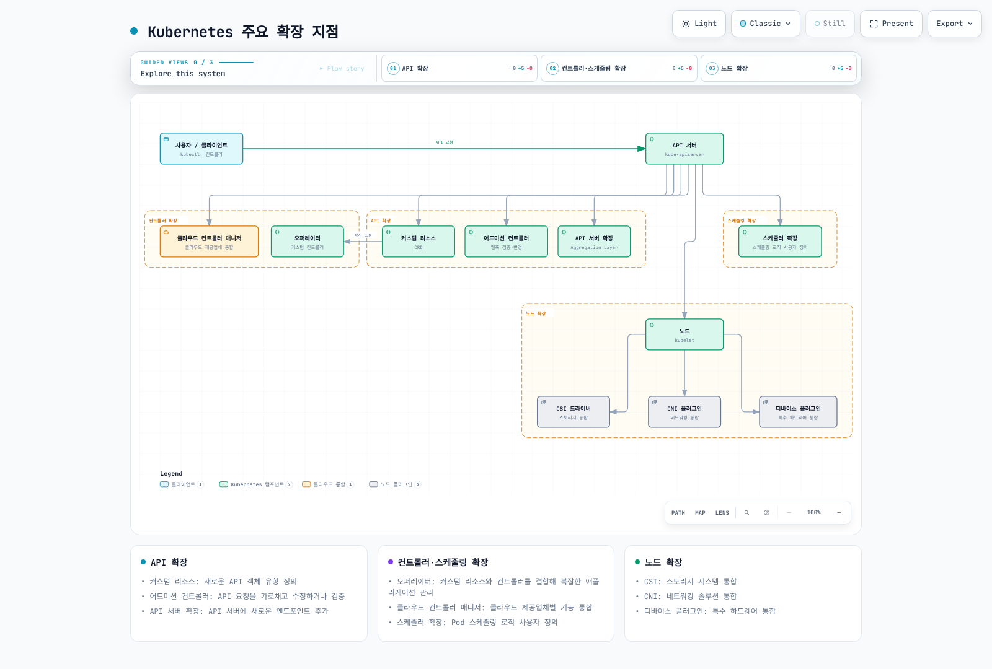The width and height of the screenshot is (992, 669).
Task: Click the 노드 확장 card heading
Action: (663, 562)
